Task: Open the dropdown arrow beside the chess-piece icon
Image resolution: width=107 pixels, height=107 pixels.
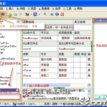Action: tap(31, 15)
